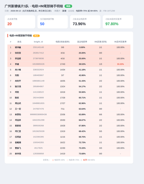This screenshot has width=144, height=184.
Task: Click knight ID 330332924
Action: 38,70
